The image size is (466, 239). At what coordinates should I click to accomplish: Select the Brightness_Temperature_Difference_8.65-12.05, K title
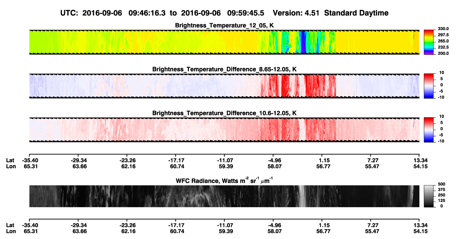point(224,69)
